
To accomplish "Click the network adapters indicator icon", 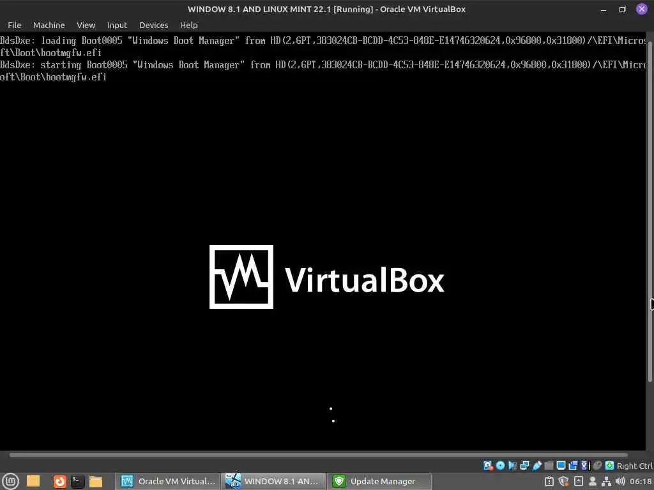I will 525,465.
